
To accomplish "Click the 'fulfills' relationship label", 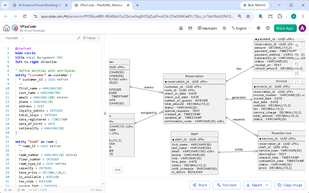I will coord(239,149).
